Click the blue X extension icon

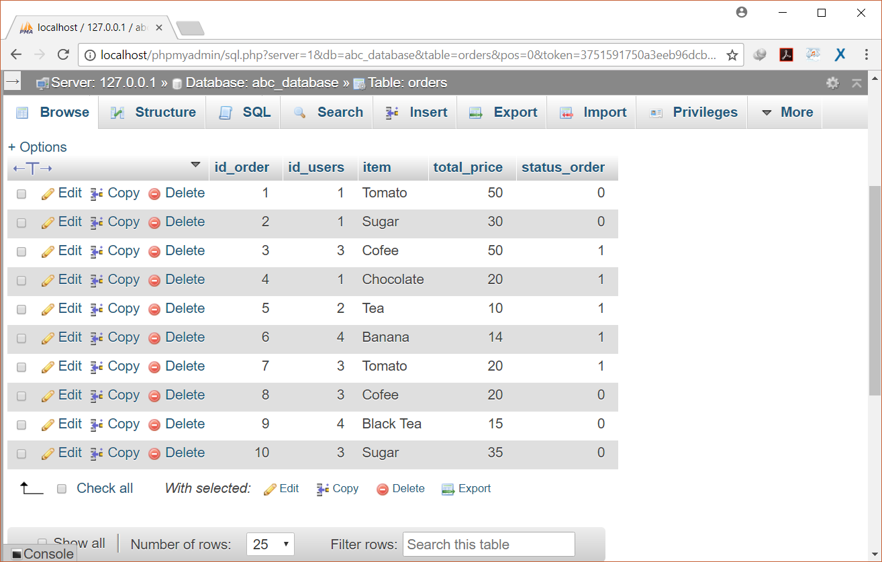point(840,55)
